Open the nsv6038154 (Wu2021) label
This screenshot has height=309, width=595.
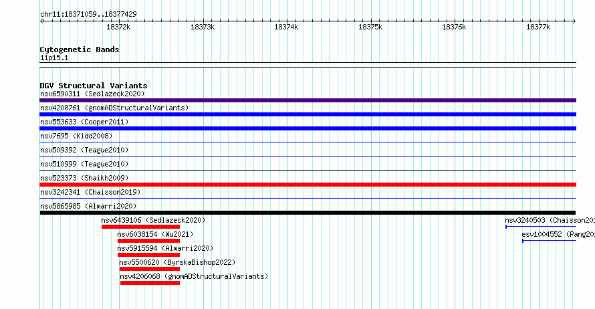point(155,234)
